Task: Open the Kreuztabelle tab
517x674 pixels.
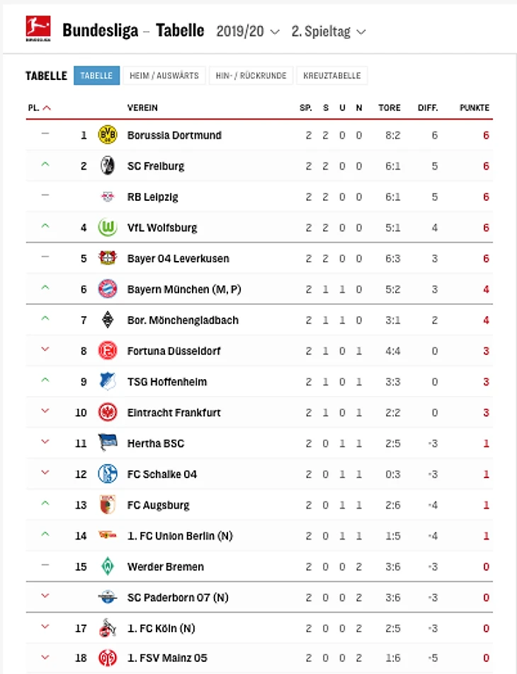Action: coord(332,76)
